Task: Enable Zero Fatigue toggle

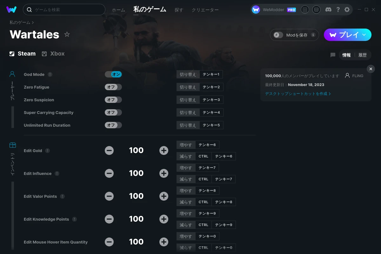Action: pos(113,87)
